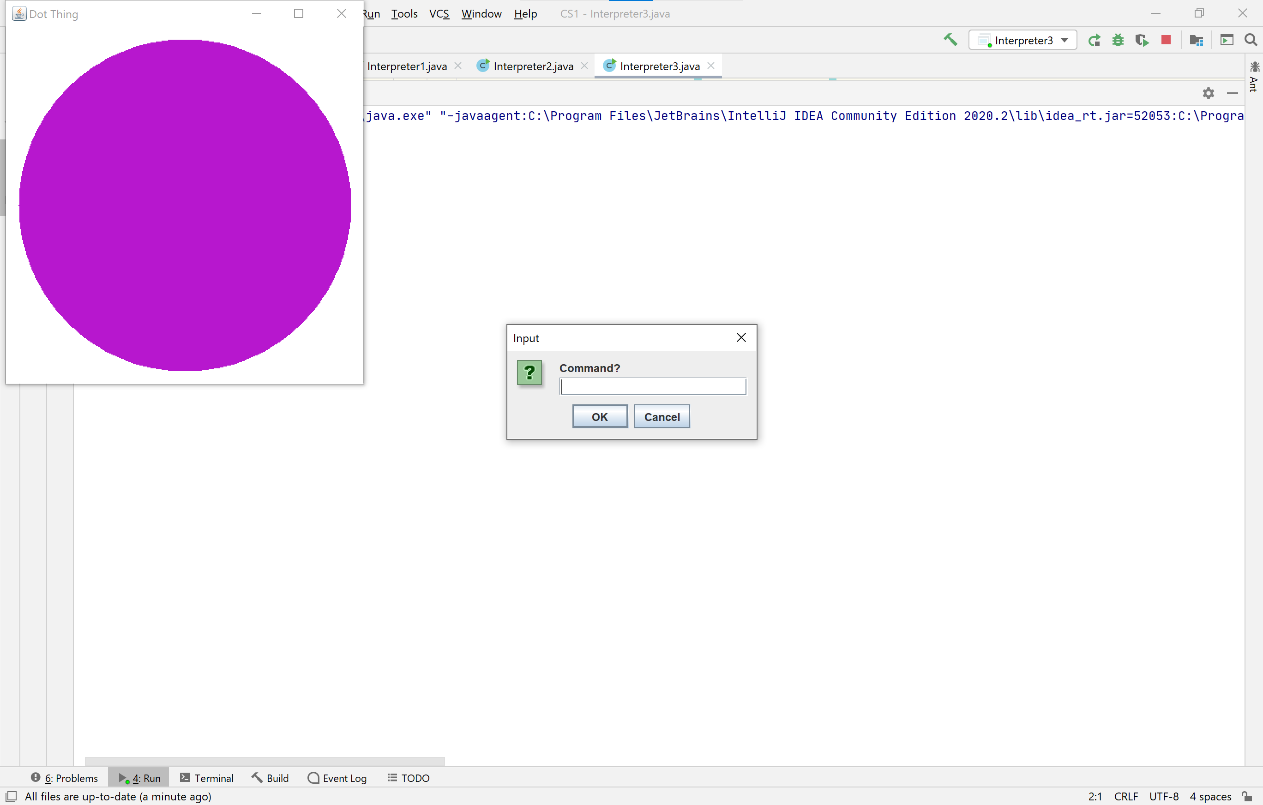Click the Rerun Interpreter3 icon
The image size is (1263, 805).
coord(1094,40)
